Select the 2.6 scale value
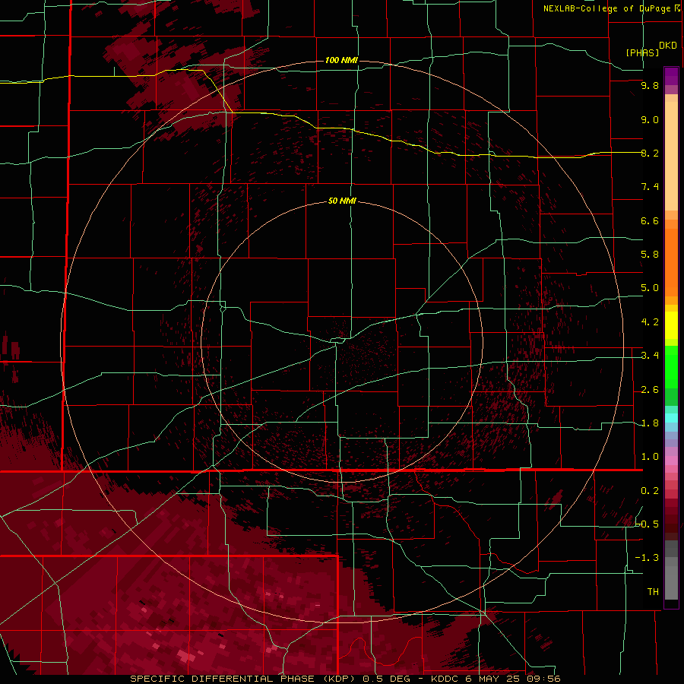Screen dimensions: 684x684 [x=650, y=390]
